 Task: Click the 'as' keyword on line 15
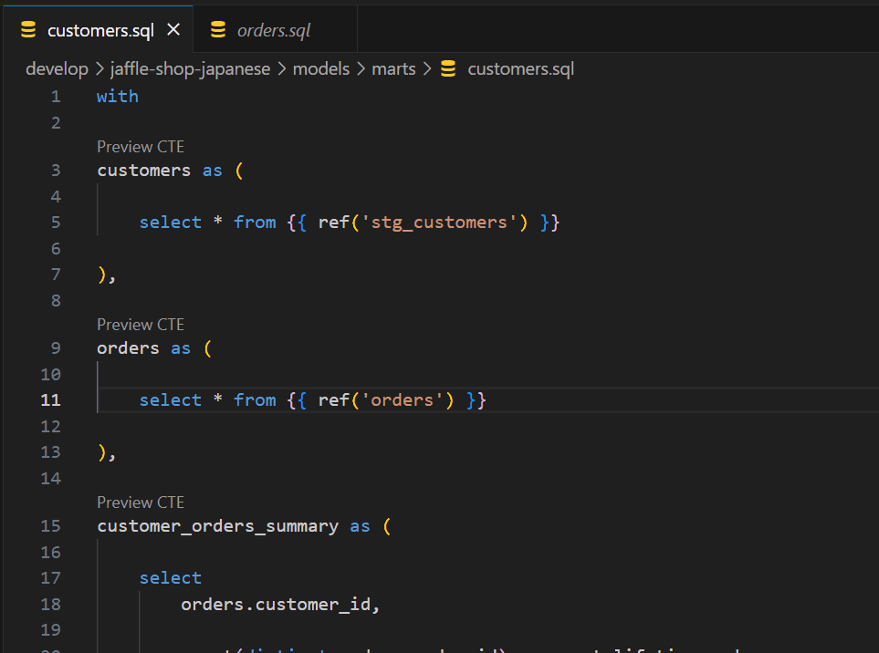point(360,526)
